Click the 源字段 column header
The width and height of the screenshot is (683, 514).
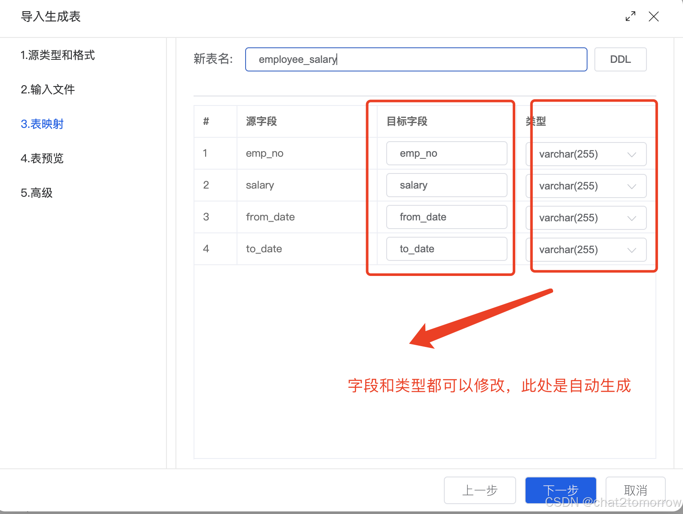click(262, 121)
